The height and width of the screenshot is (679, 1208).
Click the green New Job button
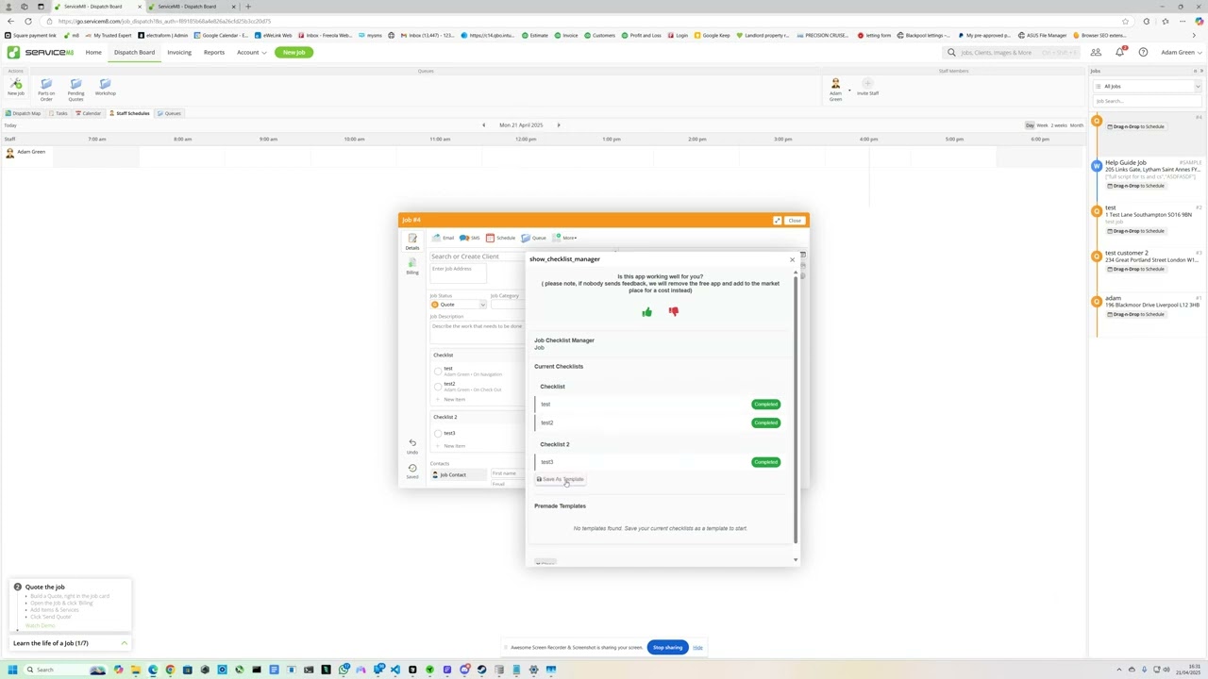coord(294,53)
